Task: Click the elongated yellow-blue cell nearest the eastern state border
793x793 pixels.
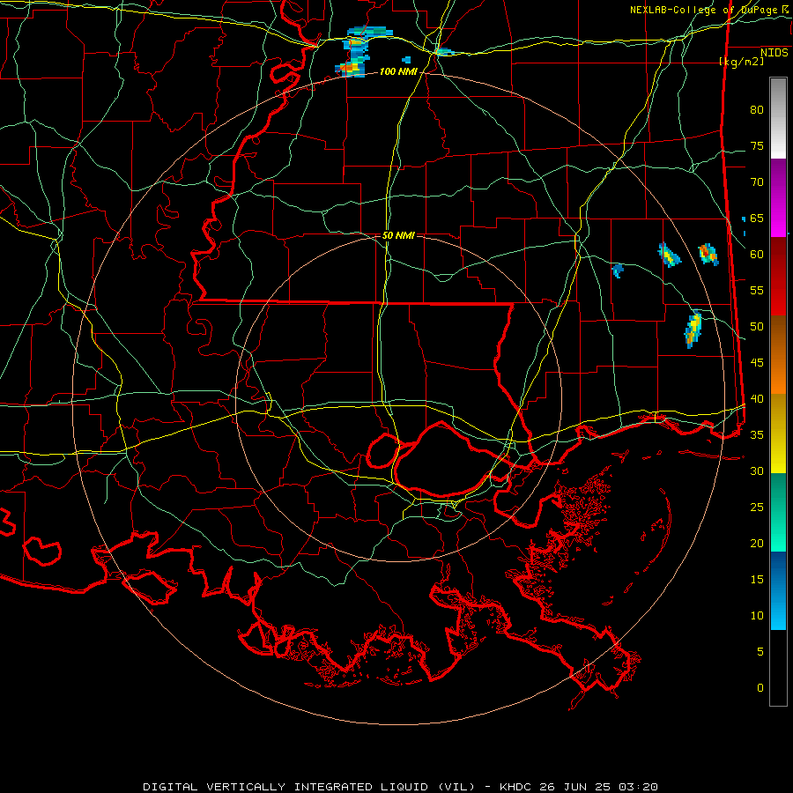Action: pos(693,330)
